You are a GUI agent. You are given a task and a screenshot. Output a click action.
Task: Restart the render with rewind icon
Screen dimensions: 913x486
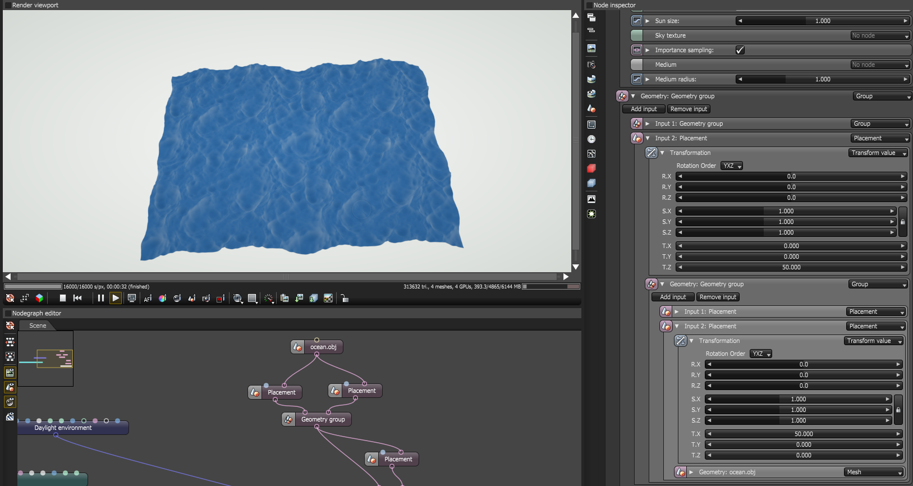pyautogui.click(x=77, y=299)
